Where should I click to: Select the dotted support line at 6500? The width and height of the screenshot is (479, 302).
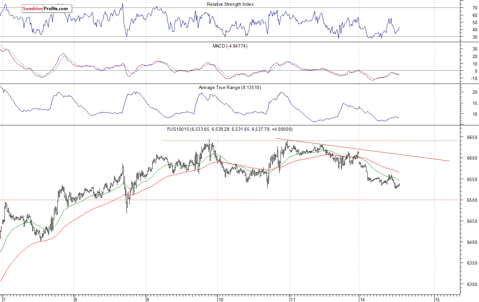tap(230, 200)
